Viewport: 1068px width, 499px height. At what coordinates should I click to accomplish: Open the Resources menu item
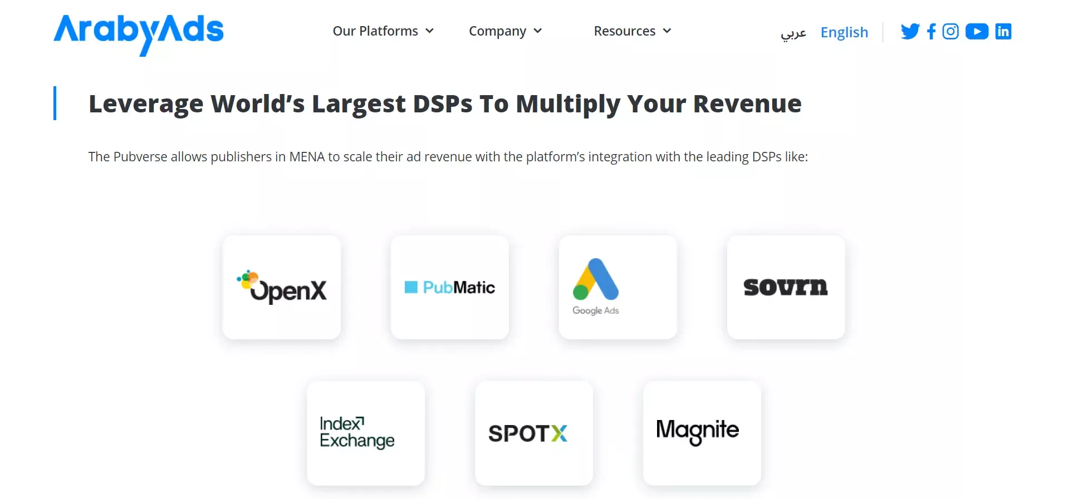click(624, 31)
